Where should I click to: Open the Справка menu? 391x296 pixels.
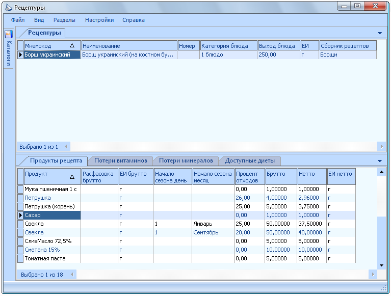coord(134,20)
